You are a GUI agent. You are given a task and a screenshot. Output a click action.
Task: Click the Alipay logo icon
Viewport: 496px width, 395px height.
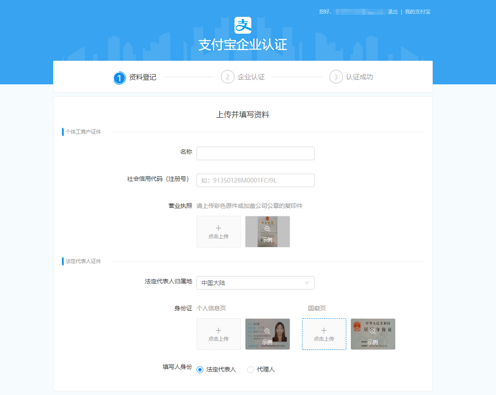[243, 25]
